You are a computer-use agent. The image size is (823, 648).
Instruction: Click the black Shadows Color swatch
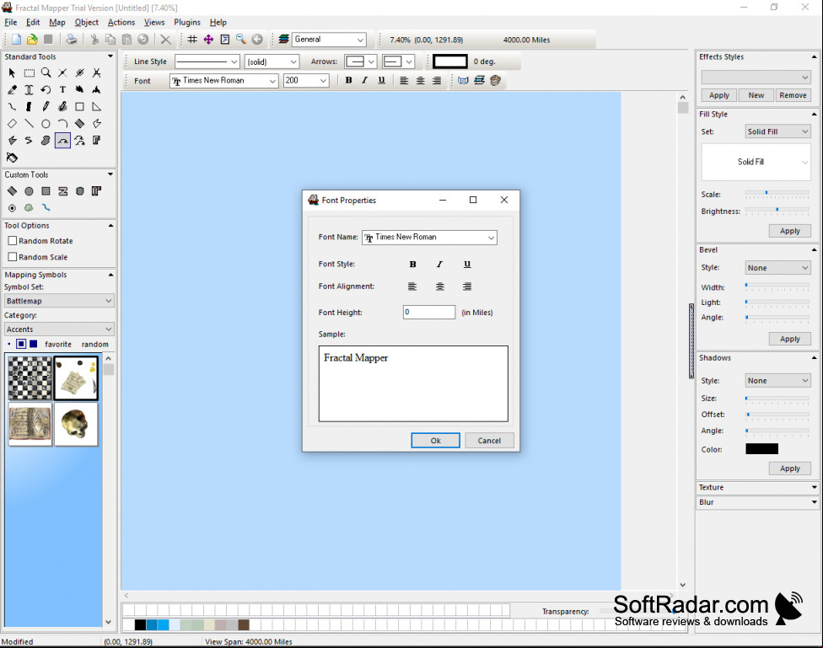pyautogui.click(x=762, y=449)
